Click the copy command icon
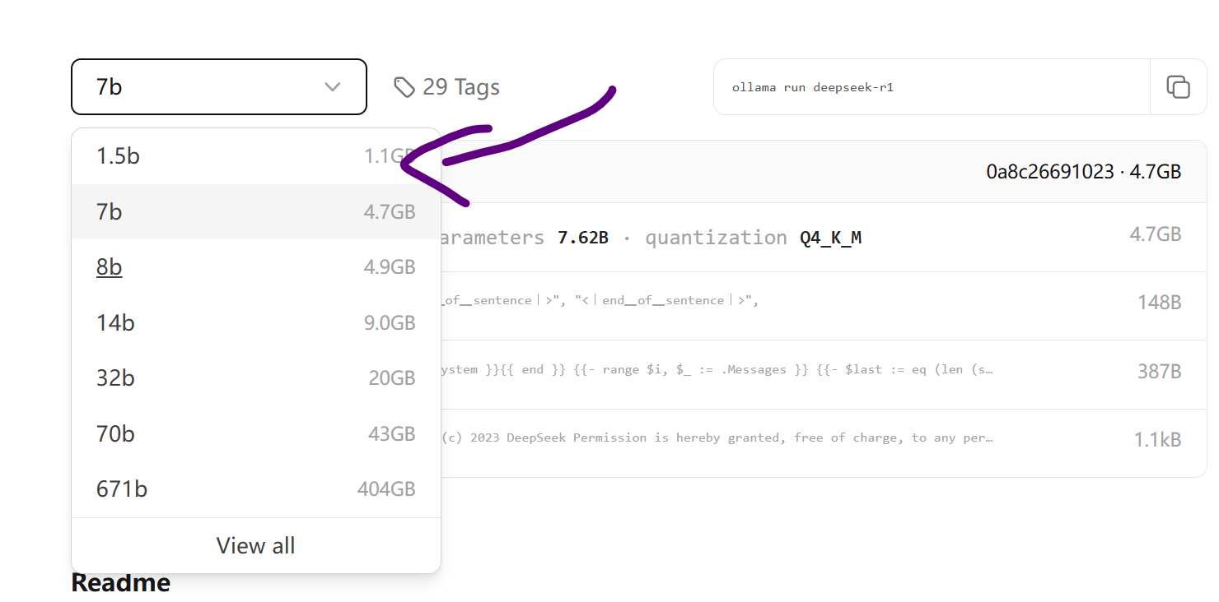This screenshot has height=602, width=1219. [x=1178, y=86]
